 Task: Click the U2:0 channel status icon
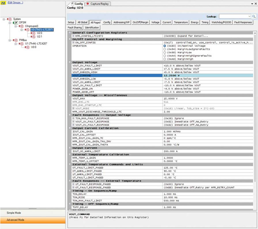[x=33, y=33]
